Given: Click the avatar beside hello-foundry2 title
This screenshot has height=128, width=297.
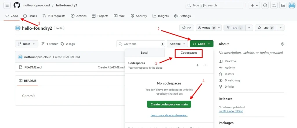Looking at the screenshot, I should [18, 28].
